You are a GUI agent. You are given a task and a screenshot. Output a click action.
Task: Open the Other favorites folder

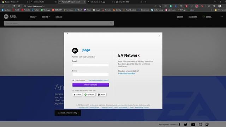pyautogui.click(x=220, y=10)
